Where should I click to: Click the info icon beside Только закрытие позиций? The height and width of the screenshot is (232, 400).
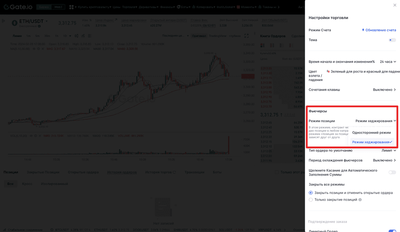[360, 200]
